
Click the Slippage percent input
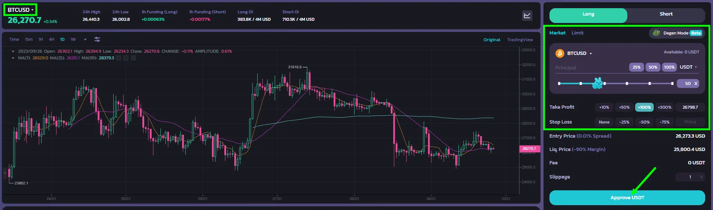(x=690, y=177)
